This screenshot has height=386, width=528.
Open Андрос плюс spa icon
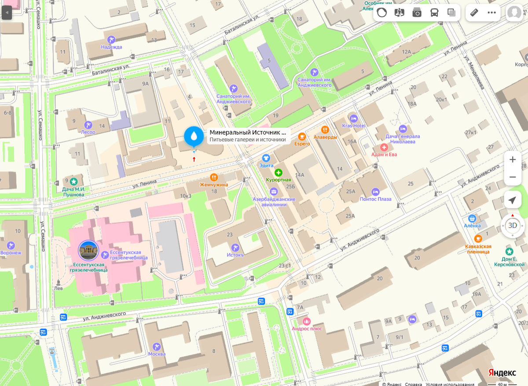307,321
